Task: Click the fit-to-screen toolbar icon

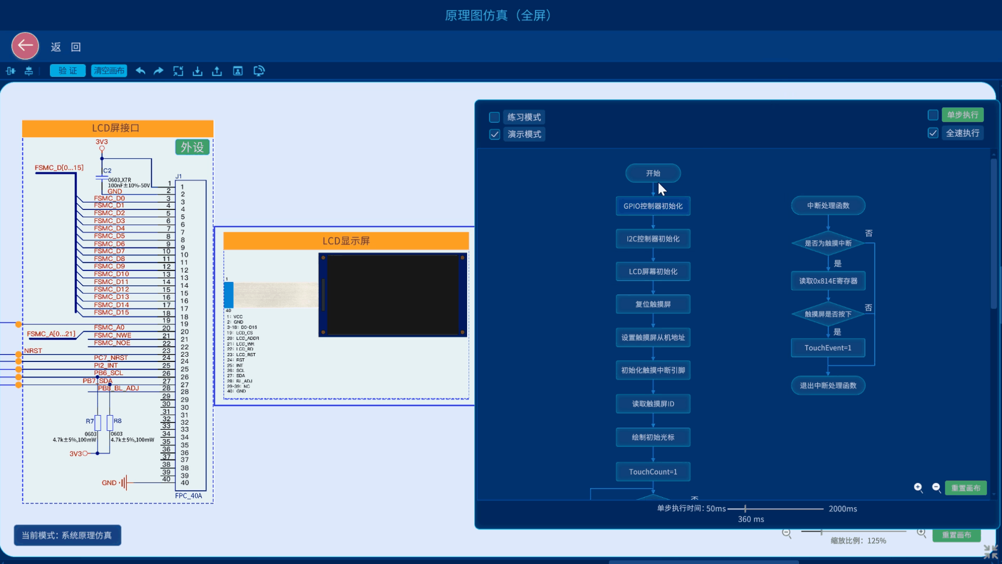Action: coord(178,71)
